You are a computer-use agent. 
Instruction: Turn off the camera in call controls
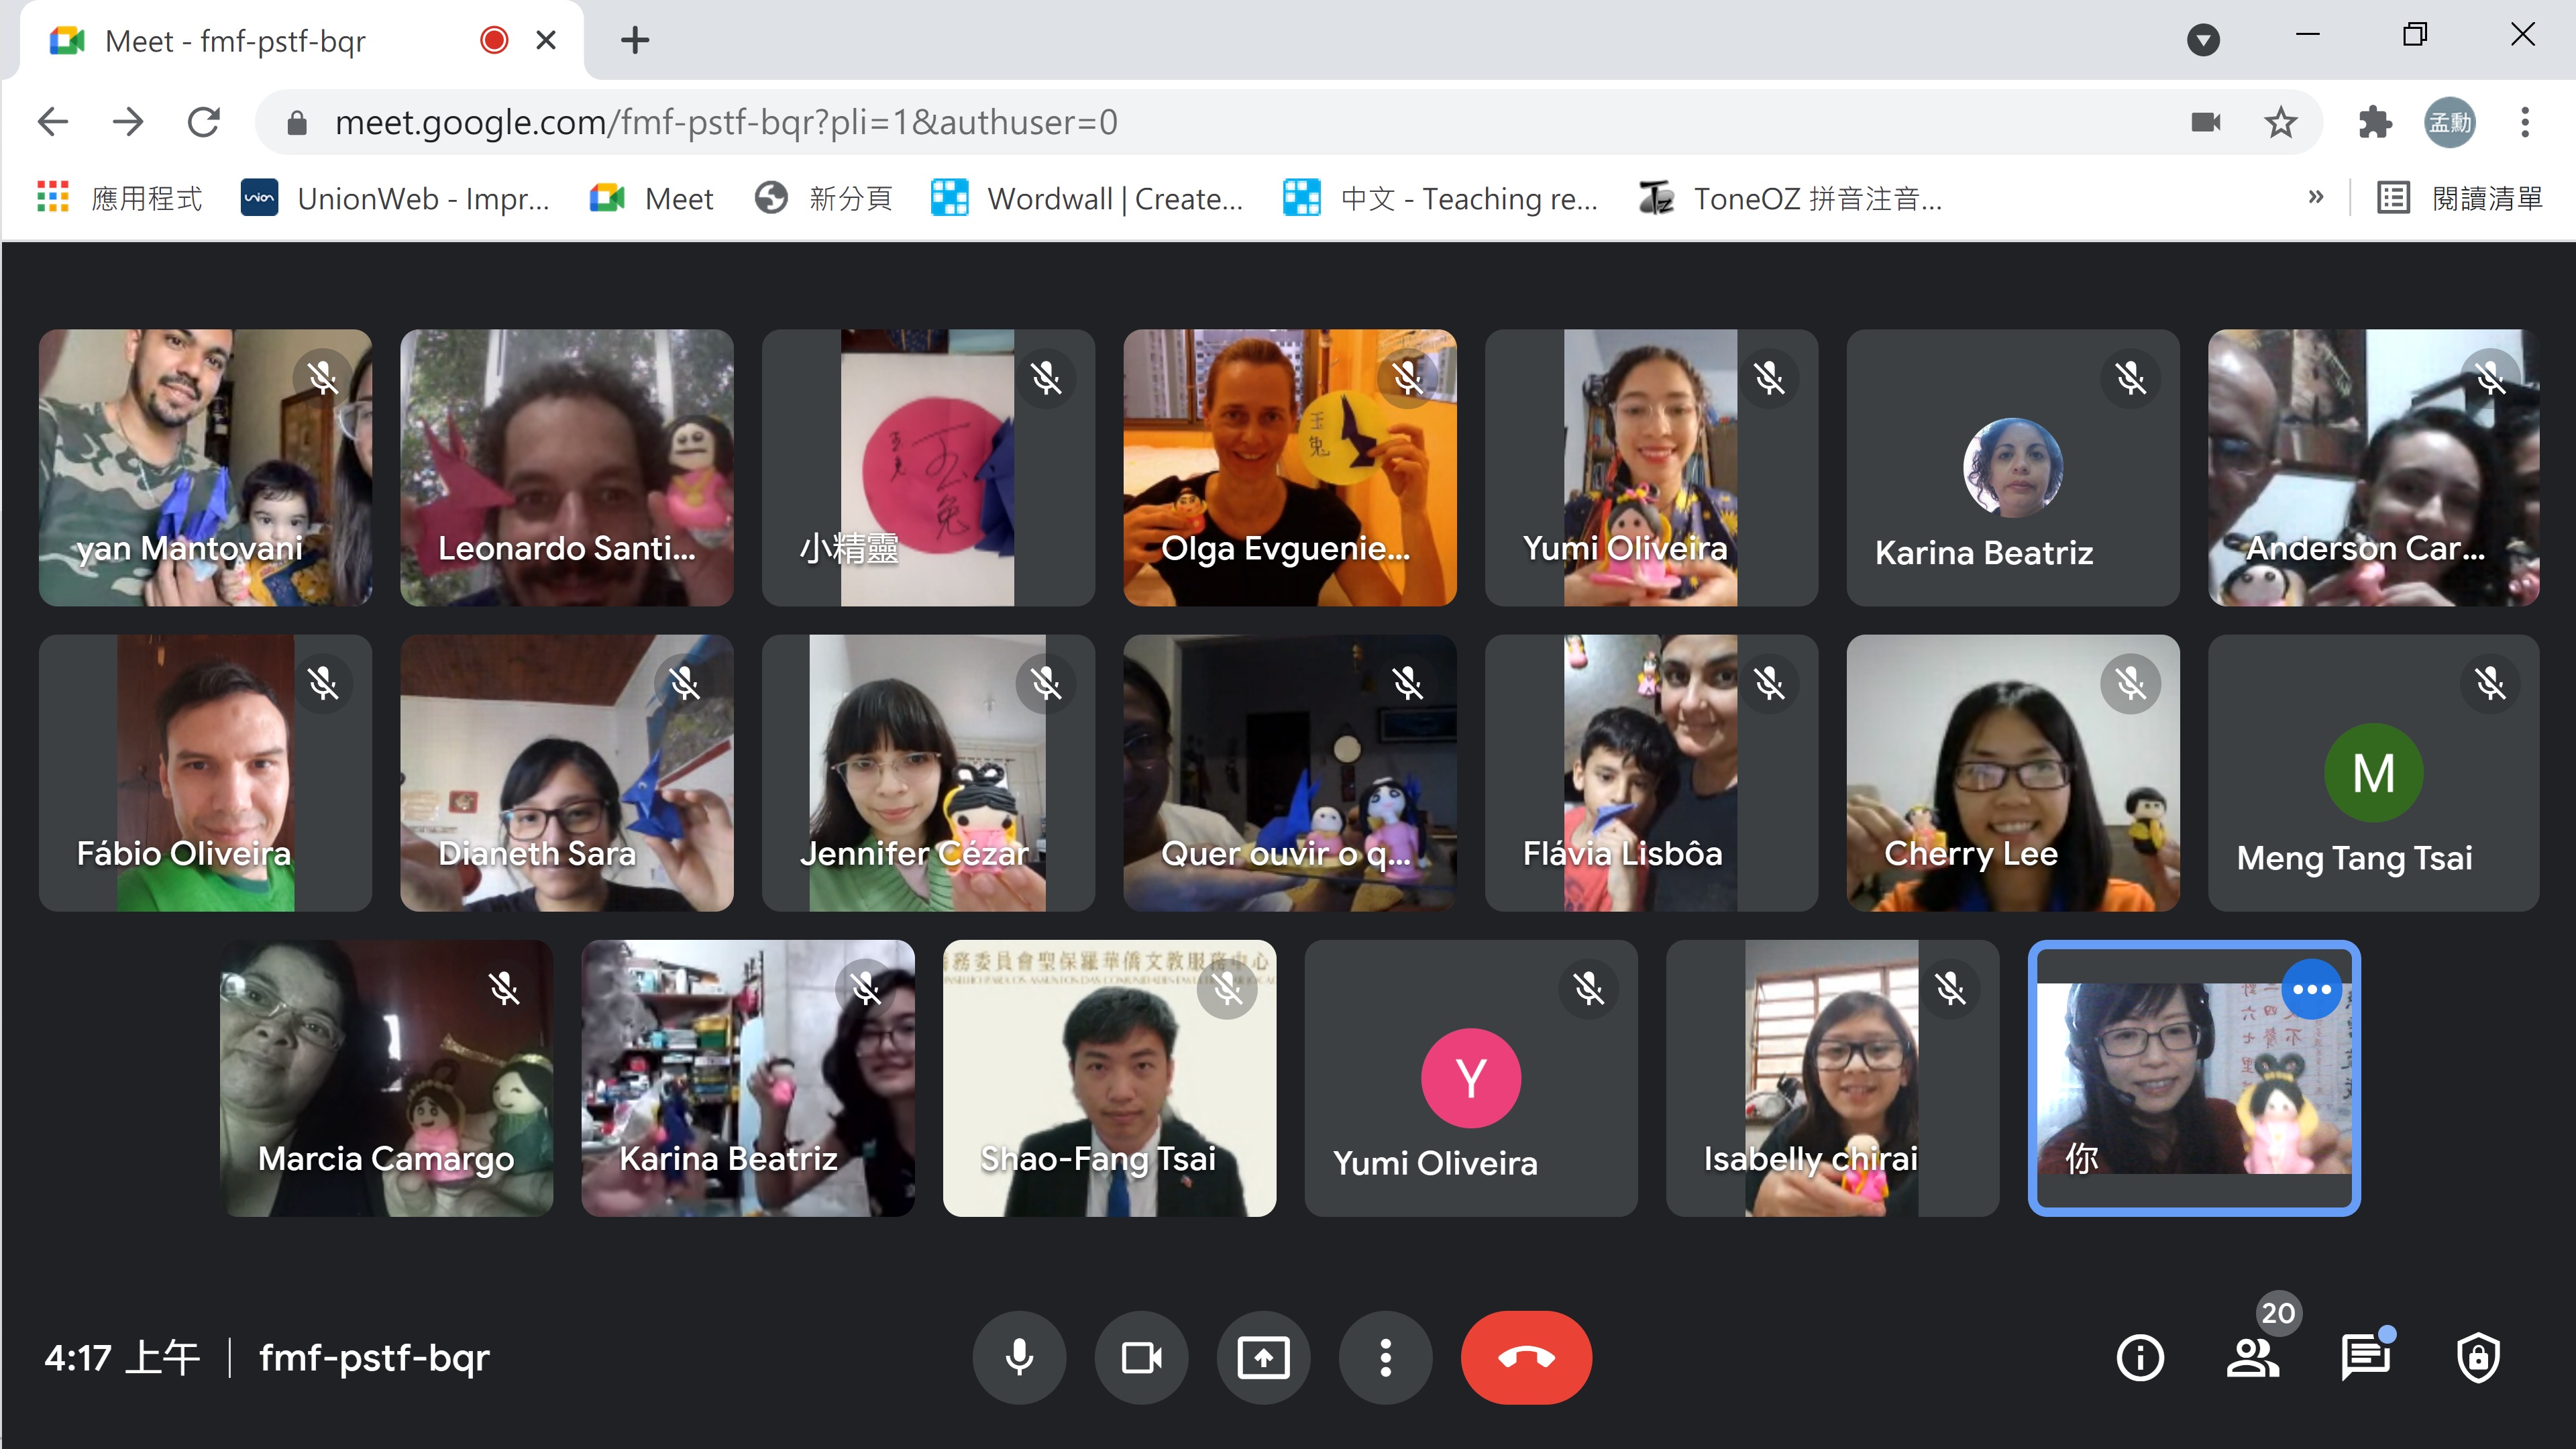pos(1141,1357)
